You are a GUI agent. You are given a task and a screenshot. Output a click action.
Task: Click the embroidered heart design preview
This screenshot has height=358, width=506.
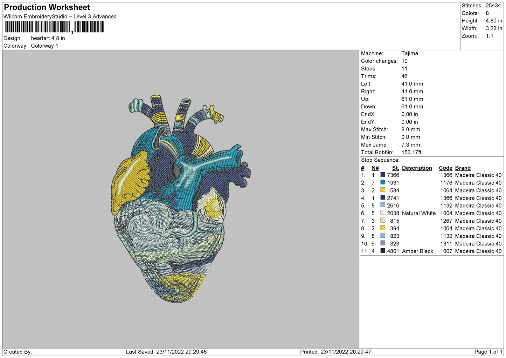(181, 198)
